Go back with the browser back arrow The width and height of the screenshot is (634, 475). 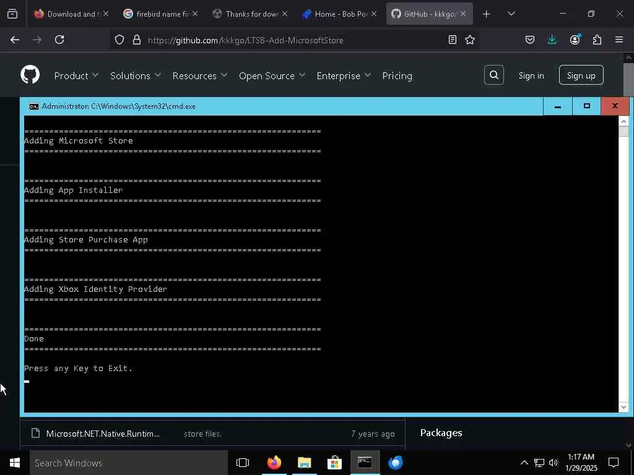(15, 40)
